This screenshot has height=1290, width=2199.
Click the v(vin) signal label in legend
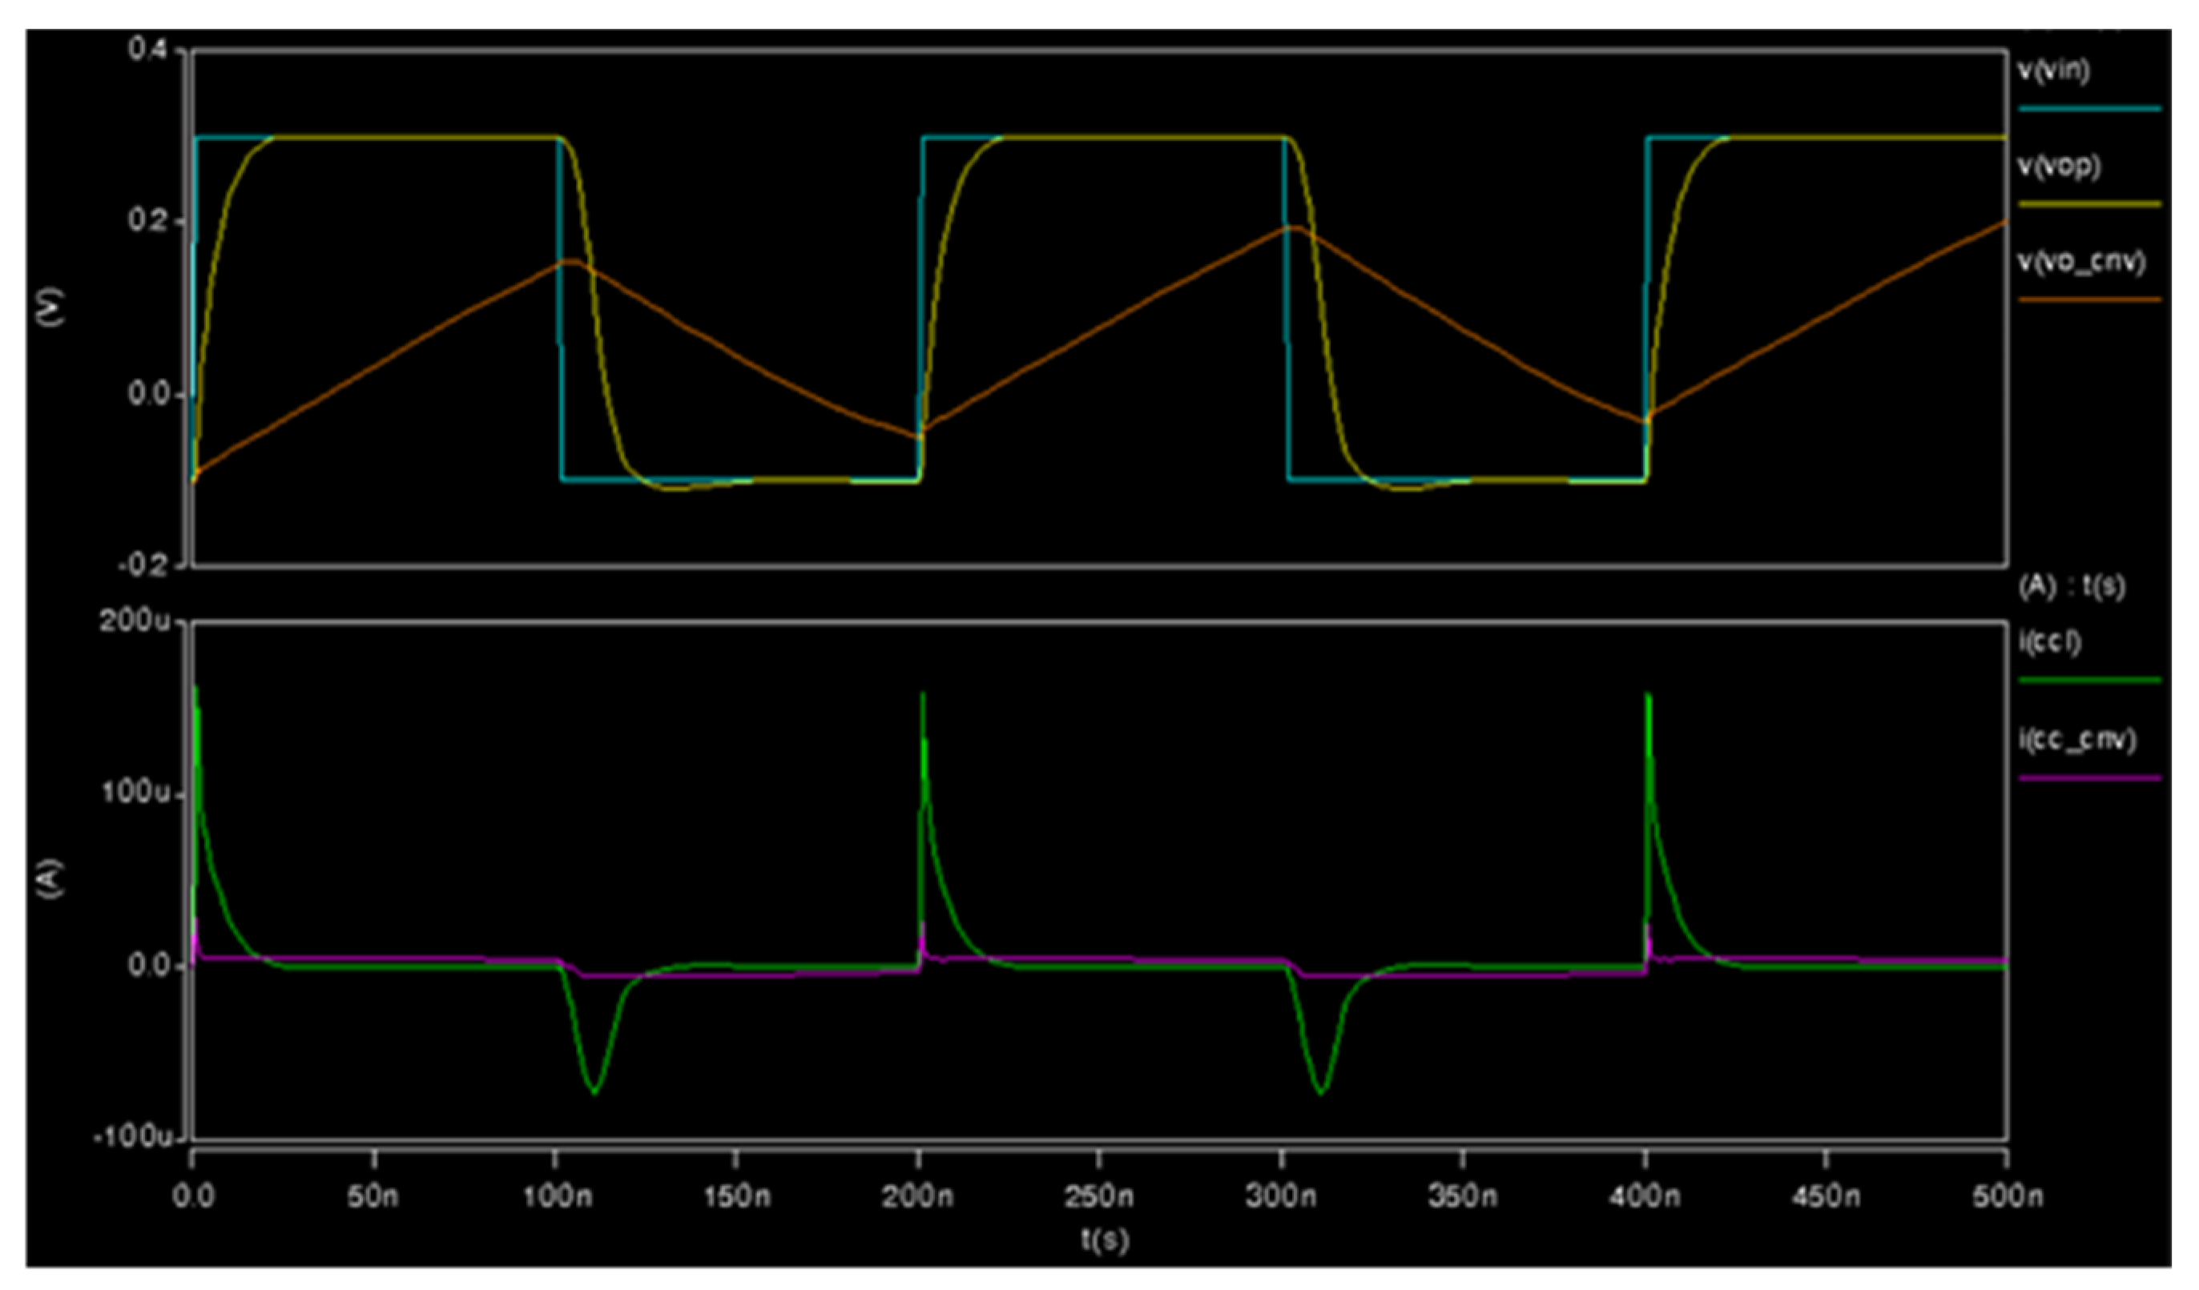2053,70
